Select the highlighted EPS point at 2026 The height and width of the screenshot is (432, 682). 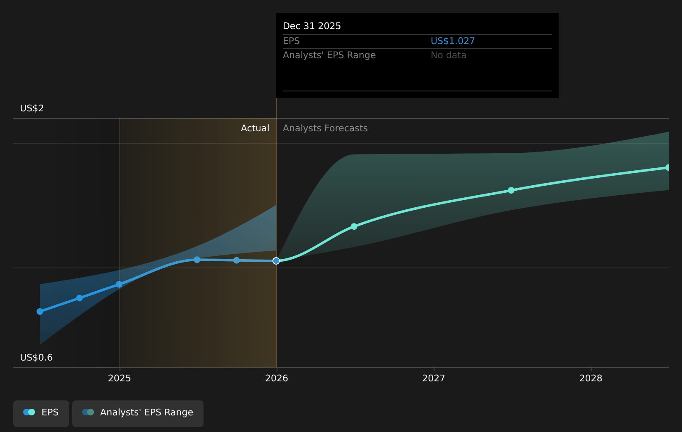276,261
